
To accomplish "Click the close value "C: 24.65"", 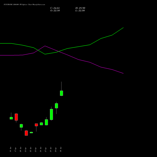I will point(55,8).
